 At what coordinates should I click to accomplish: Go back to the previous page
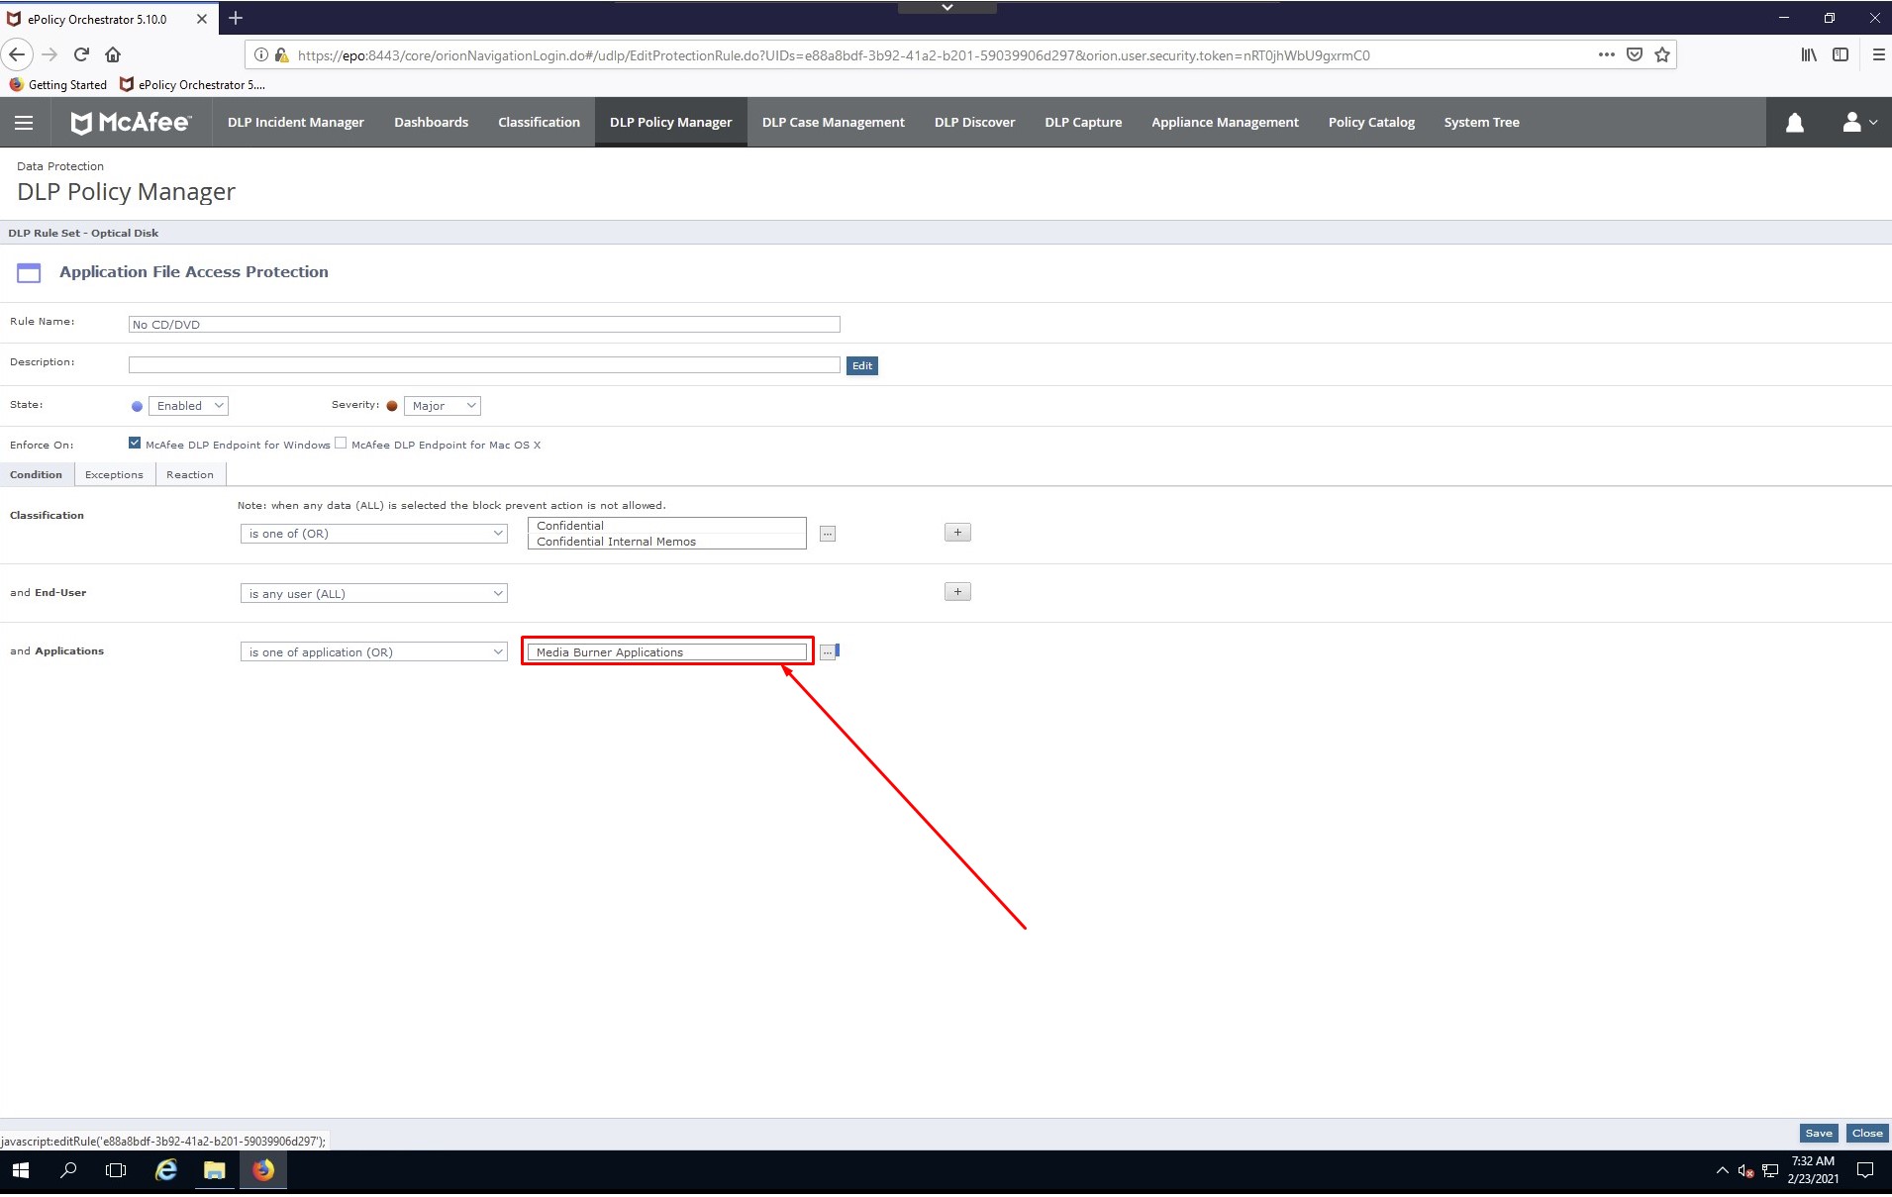pos(17,54)
